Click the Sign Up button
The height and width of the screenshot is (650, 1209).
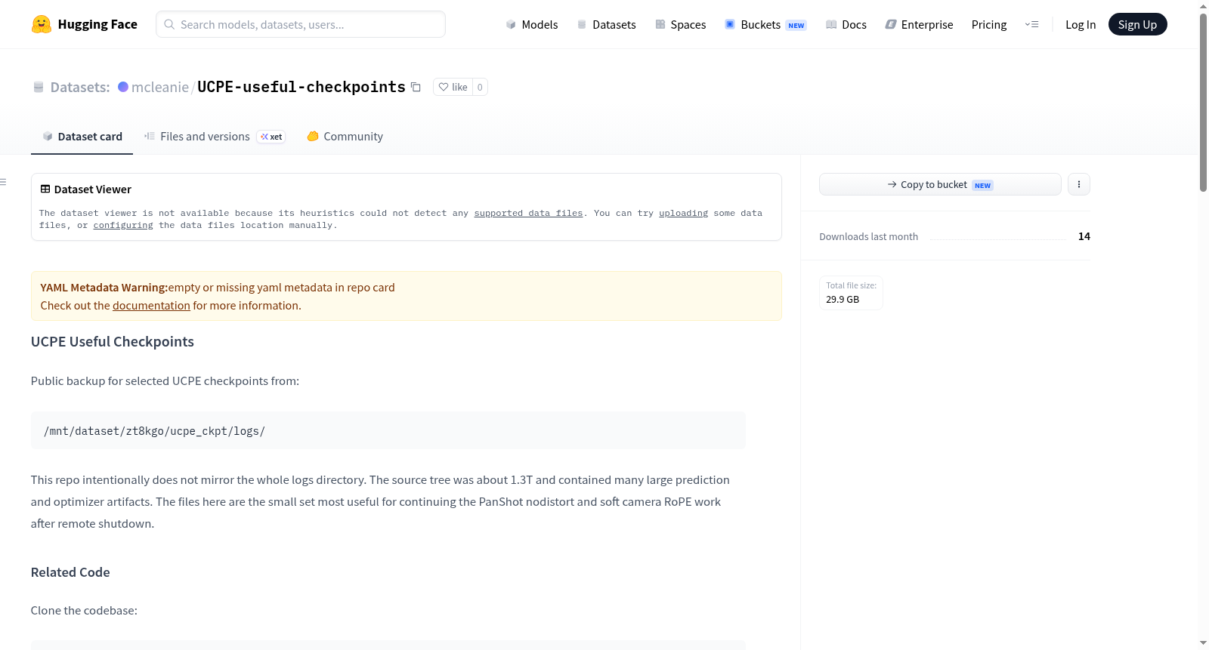point(1138,24)
